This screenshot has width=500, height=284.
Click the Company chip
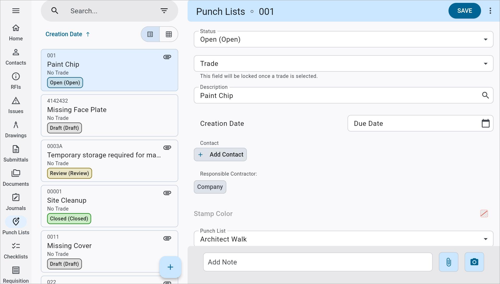[210, 187]
